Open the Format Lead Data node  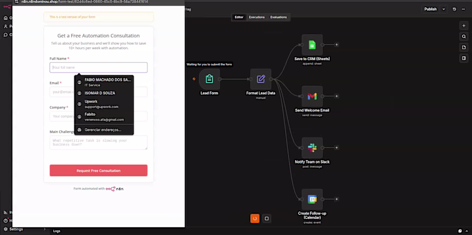(x=261, y=79)
